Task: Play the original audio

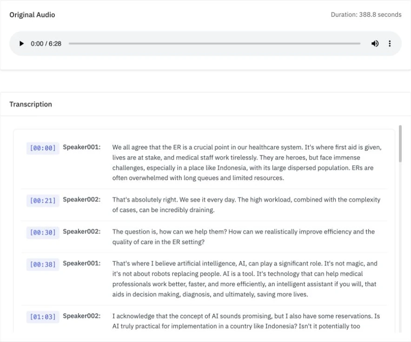Action: [x=21, y=44]
